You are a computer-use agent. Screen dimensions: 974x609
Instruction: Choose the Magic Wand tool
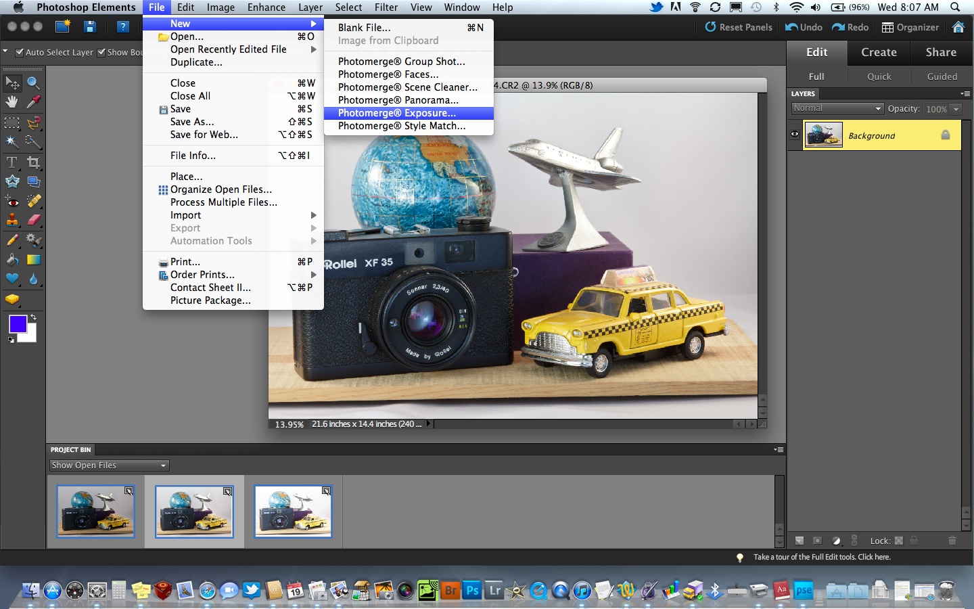12,142
